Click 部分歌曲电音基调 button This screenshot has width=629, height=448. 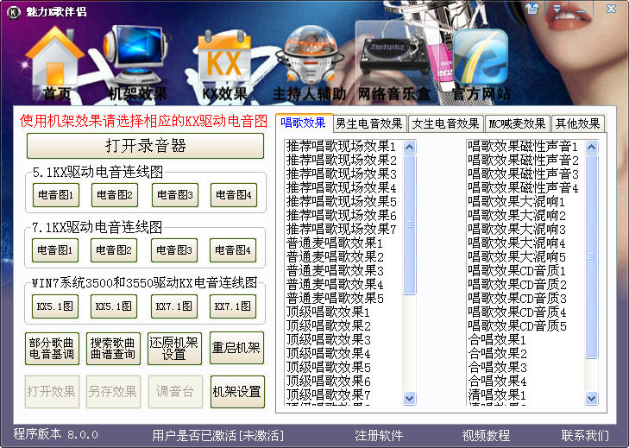tap(52, 349)
